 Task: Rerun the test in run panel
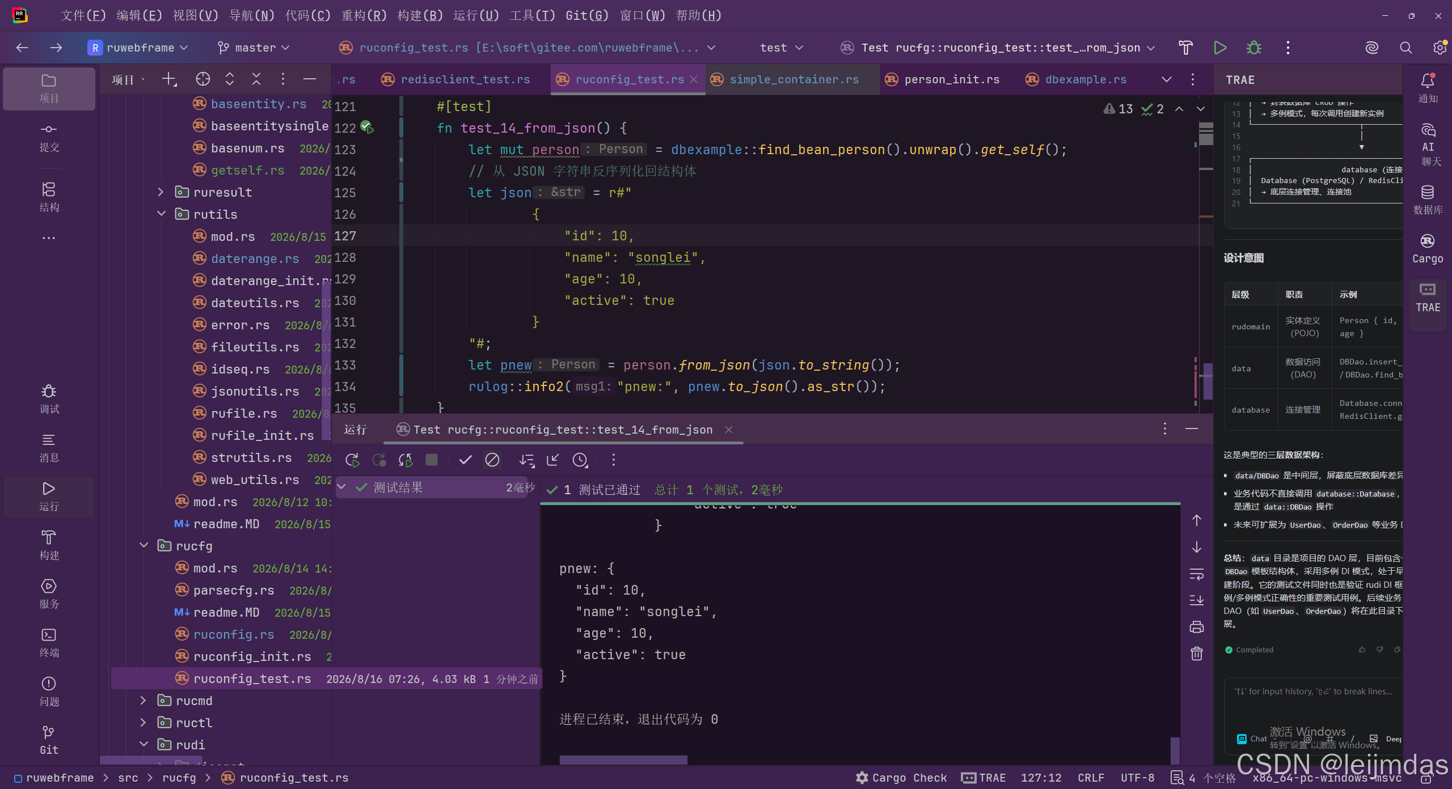point(352,460)
